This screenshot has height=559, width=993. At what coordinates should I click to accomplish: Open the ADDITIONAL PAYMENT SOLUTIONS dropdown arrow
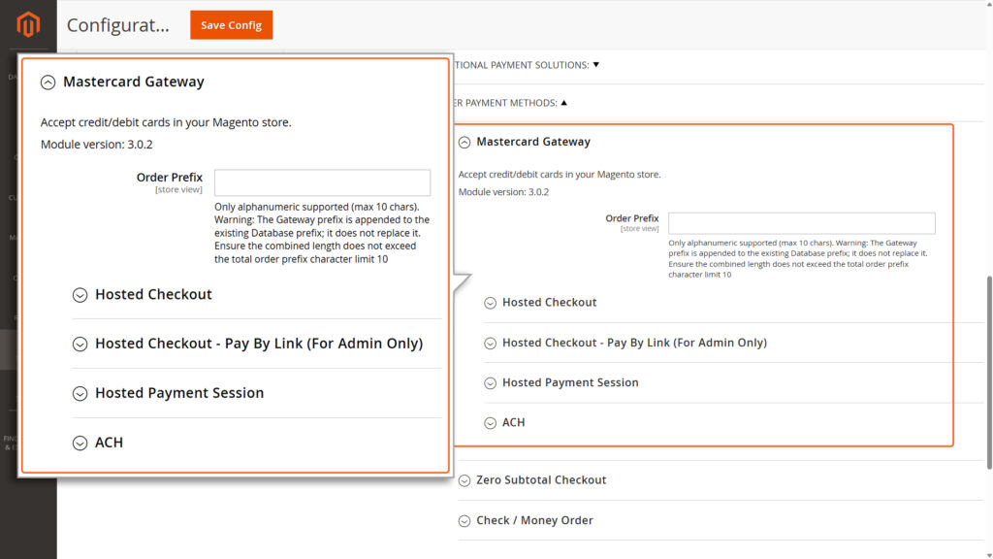[x=595, y=62]
